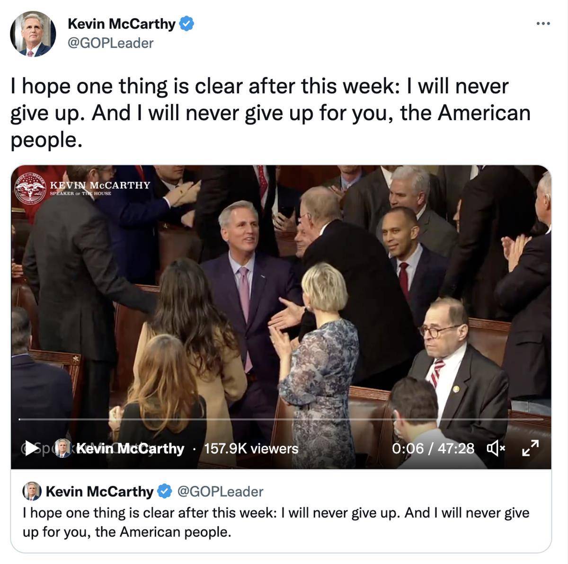Unmute the video using the speaker icon
This screenshot has height=564, width=568.
point(496,448)
